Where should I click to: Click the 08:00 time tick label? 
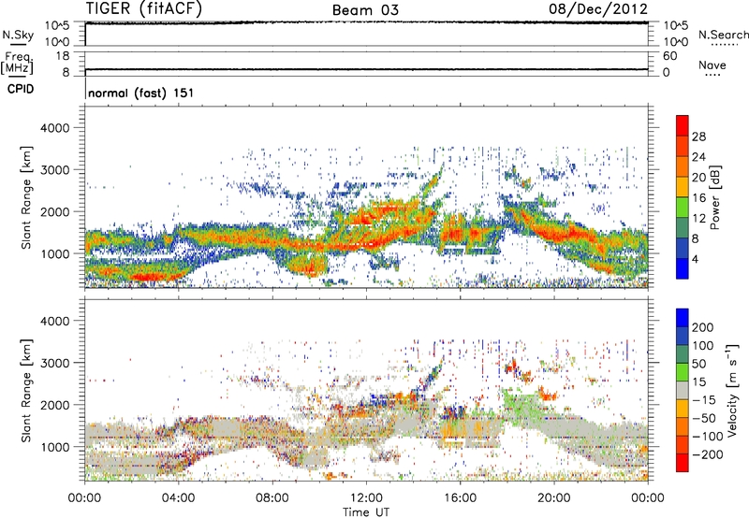(272, 498)
